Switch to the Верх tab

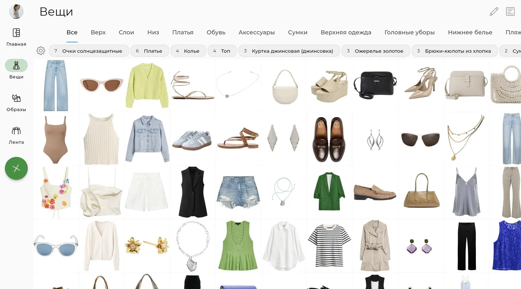point(98,32)
